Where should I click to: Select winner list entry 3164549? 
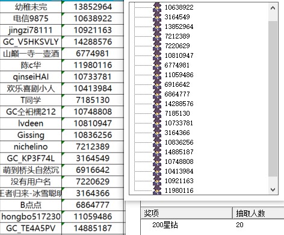(x=177, y=17)
